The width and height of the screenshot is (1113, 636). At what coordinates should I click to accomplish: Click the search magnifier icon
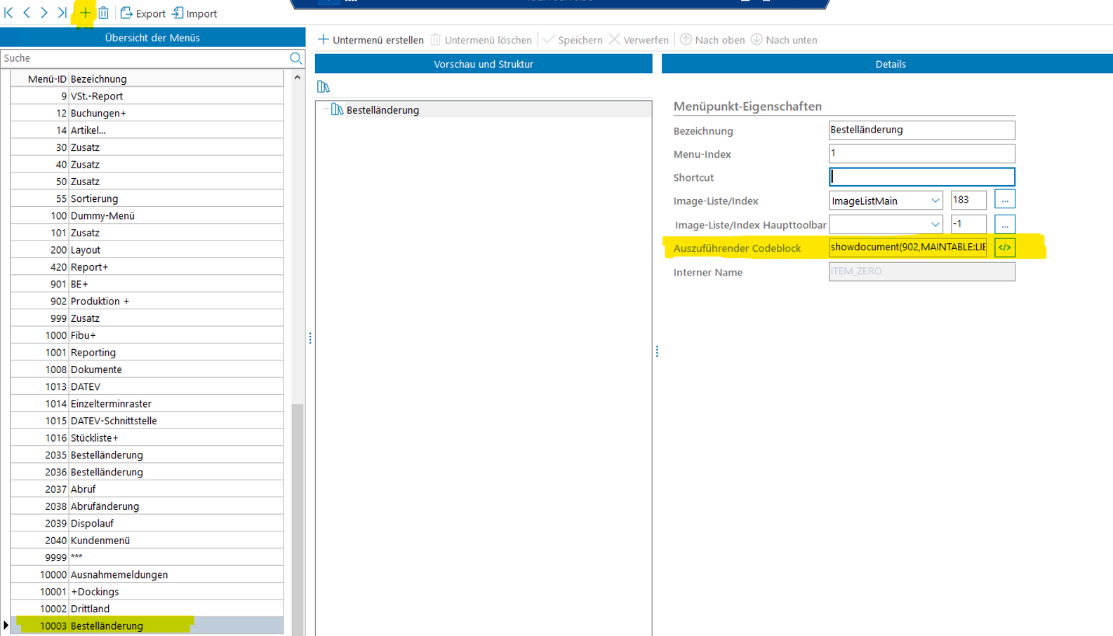(x=295, y=58)
